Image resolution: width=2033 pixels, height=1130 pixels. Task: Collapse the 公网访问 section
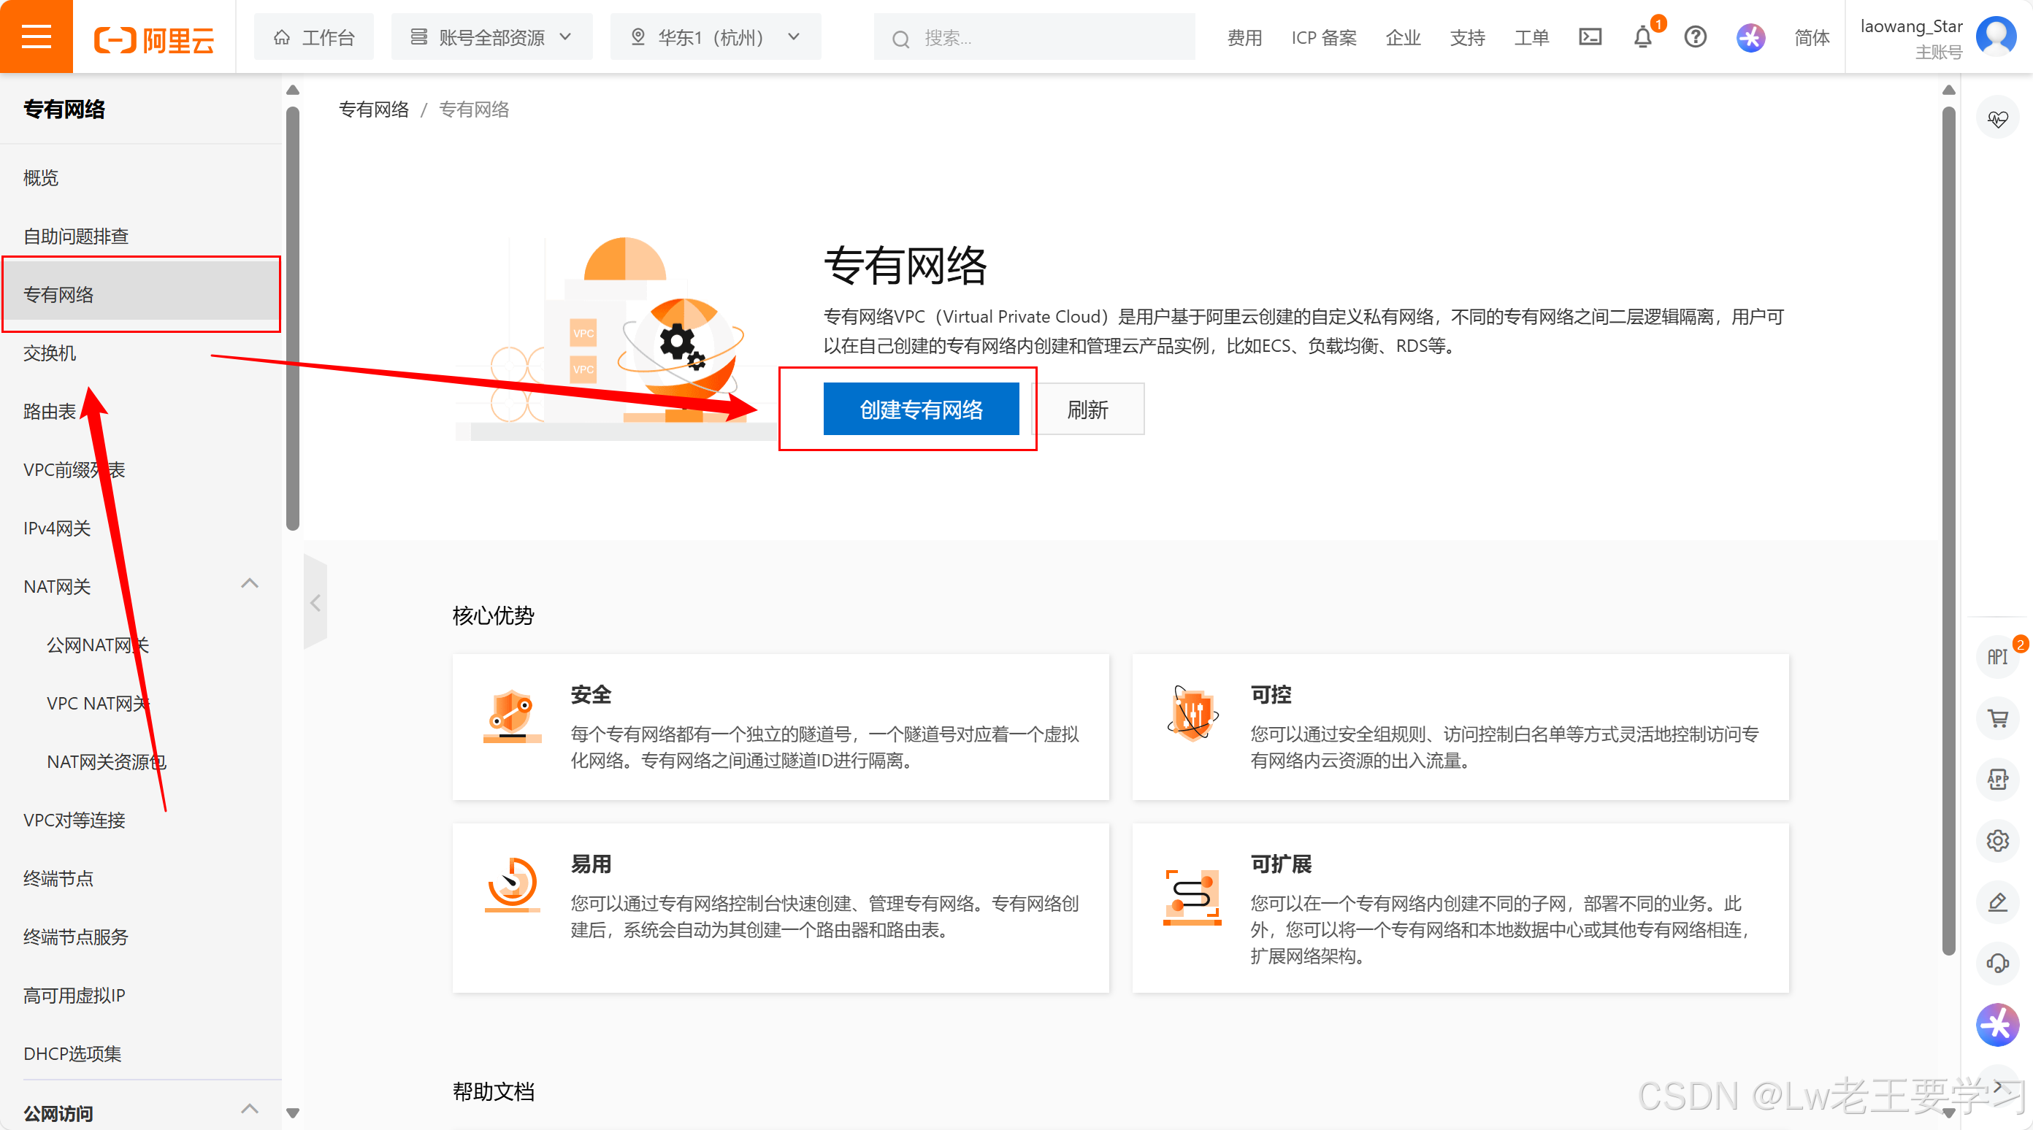coord(250,1110)
